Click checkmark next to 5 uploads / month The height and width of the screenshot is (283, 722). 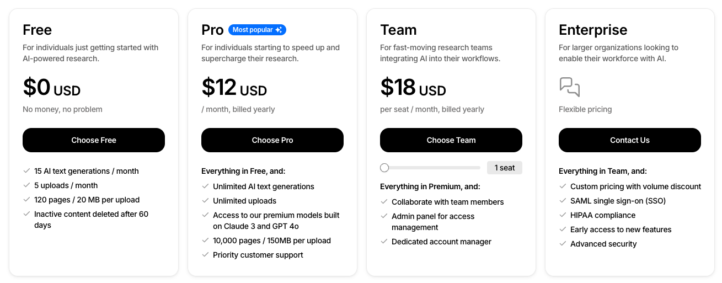[26, 185]
